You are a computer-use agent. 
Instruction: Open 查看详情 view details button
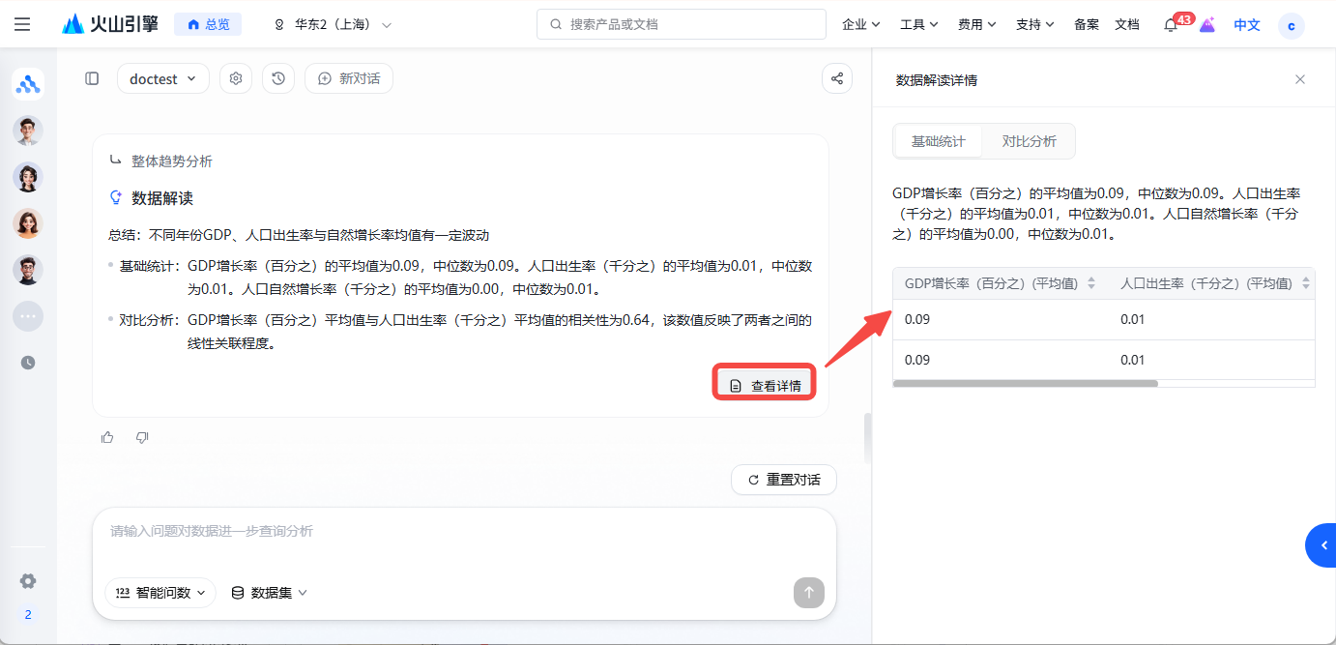[765, 385]
